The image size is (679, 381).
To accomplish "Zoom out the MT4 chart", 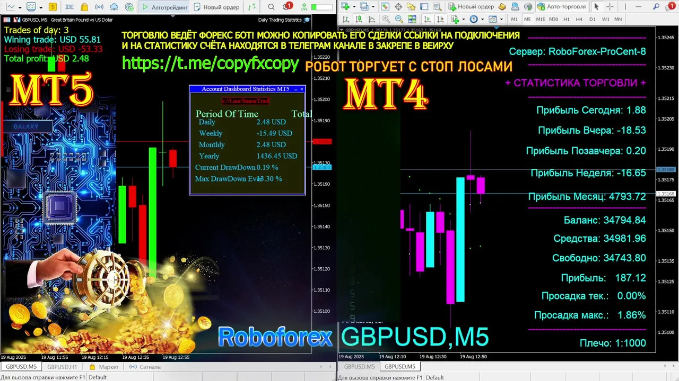I will point(399,19).
